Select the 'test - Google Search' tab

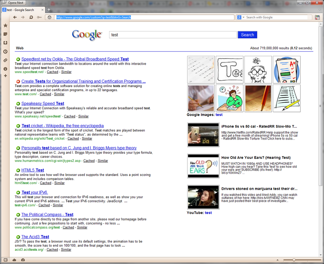(x=23, y=10)
